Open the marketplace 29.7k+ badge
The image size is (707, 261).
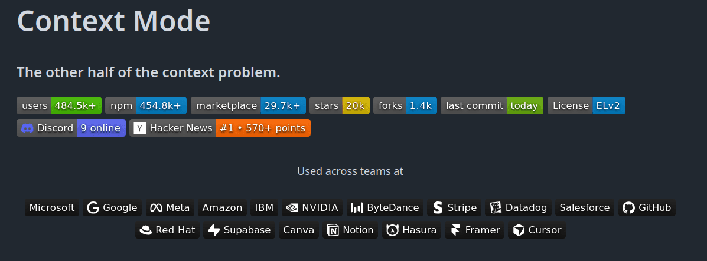tap(249, 105)
